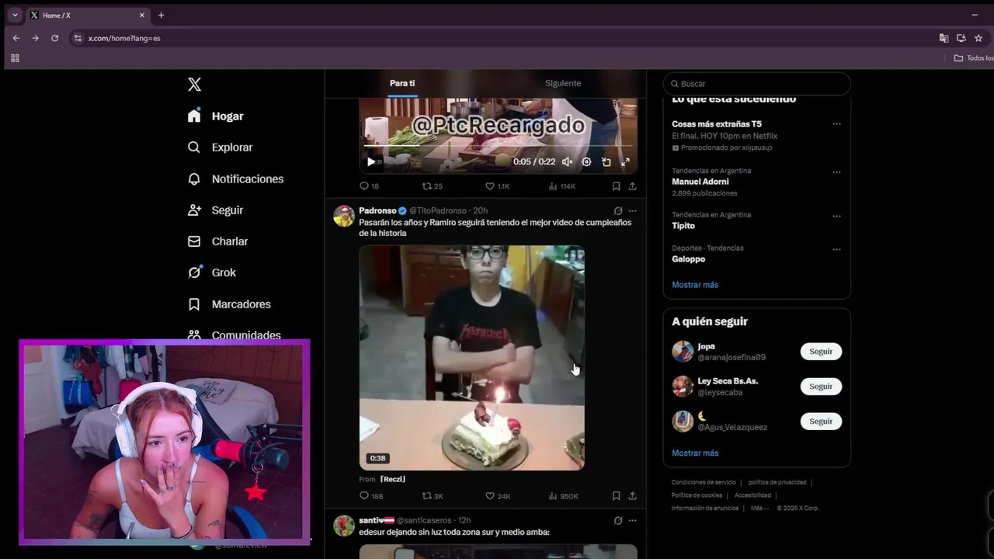The width and height of the screenshot is (994, 559).
Task: Open Condiciones de servicio link
Action: [x=704, y=483]
